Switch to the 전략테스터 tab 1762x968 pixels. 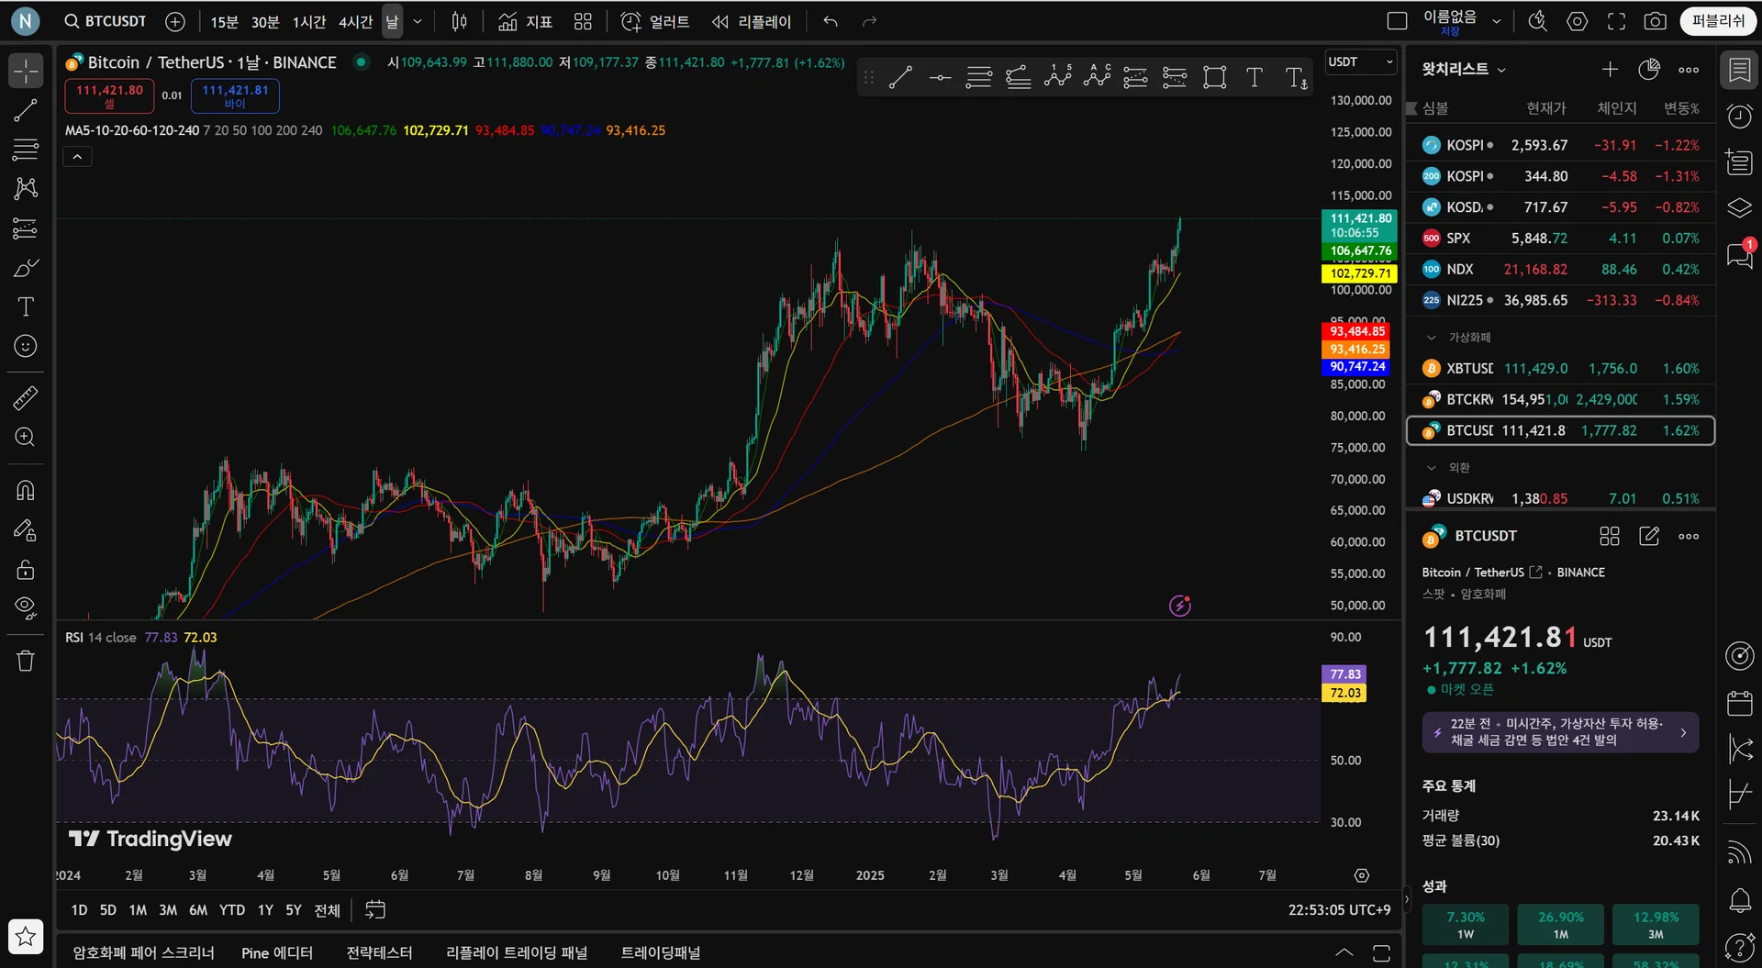coord(379,952)
